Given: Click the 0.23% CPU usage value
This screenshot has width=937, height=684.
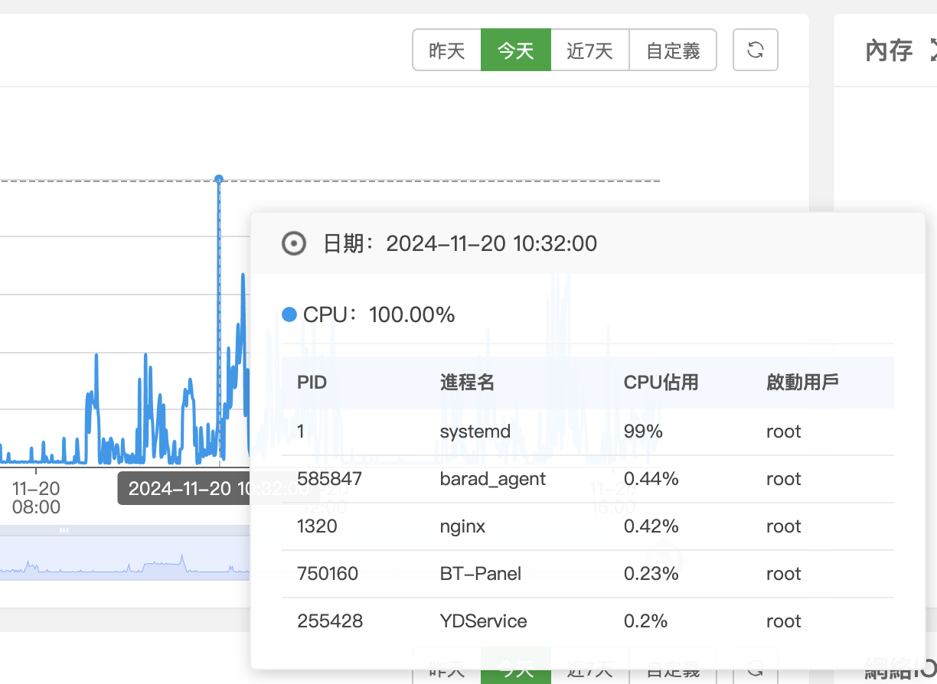Looking at the screenshot, I should click(x=651, y=574).
